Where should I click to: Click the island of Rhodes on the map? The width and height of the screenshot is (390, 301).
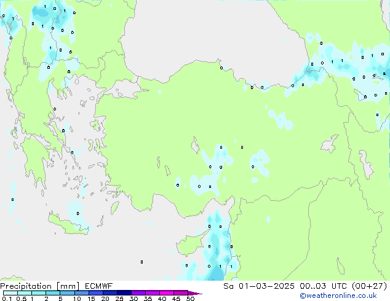click(x=114, y=208)
